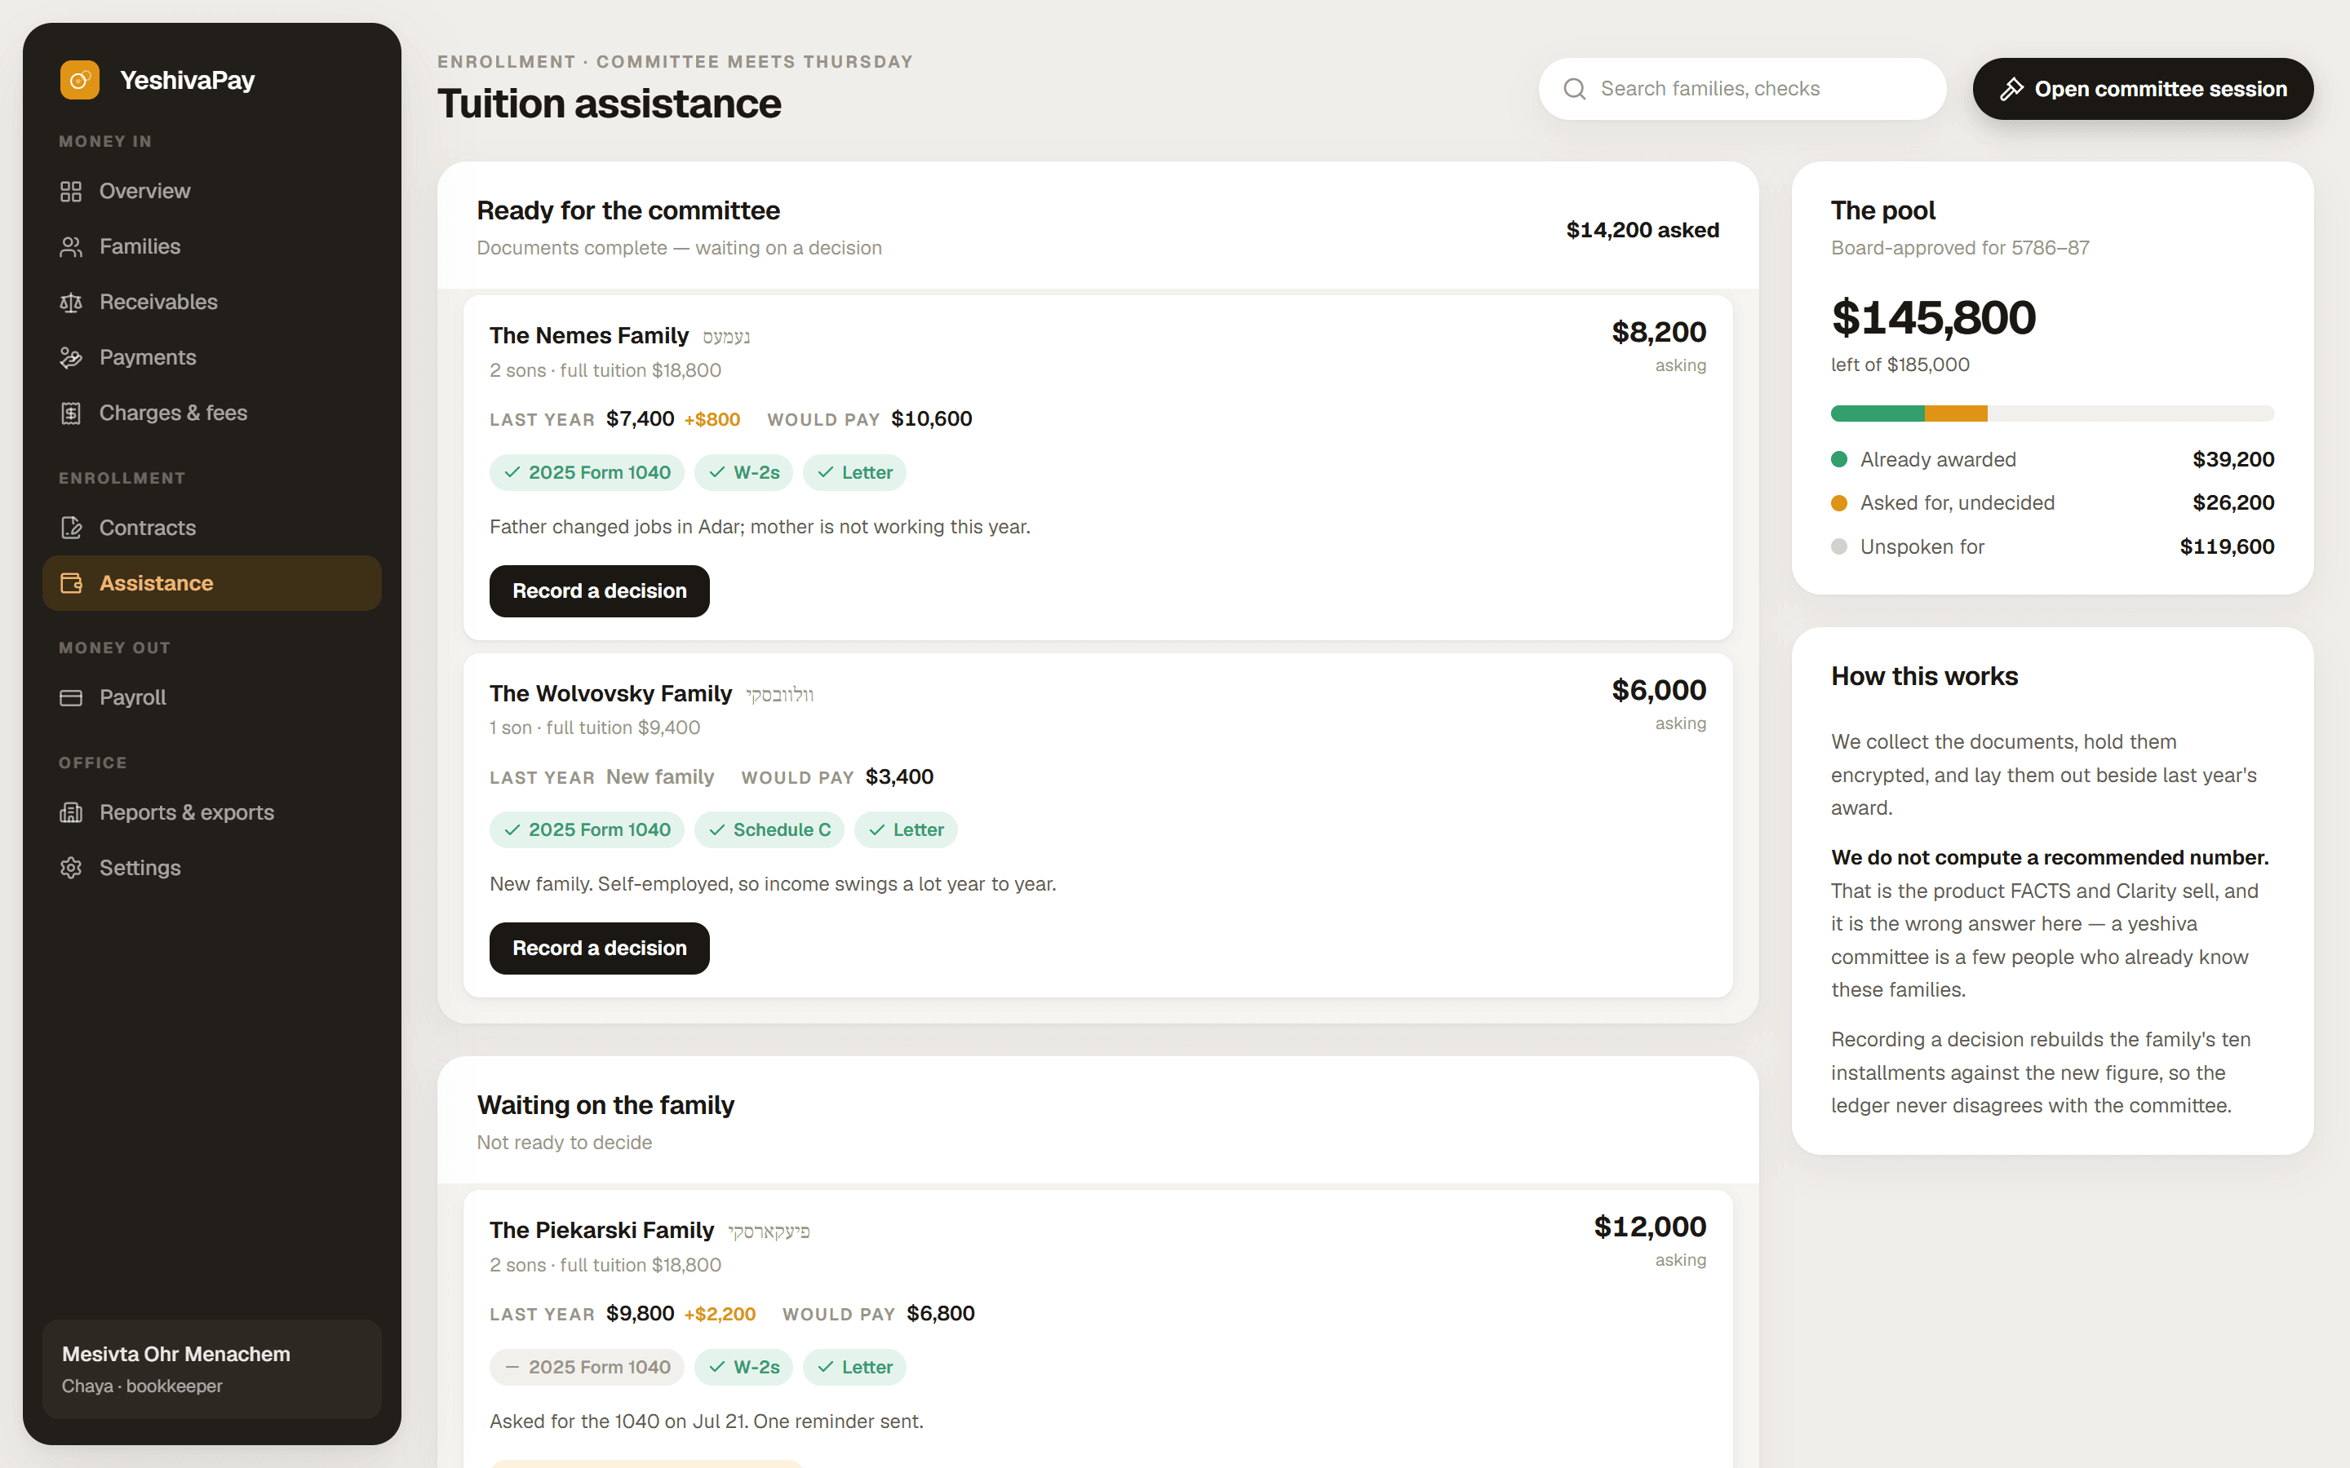Image resolution: width=2350 pixels, height=1468 pixels.
Task: Click the Piekarski Family W-2s chip
Action: [x=744, y=1367]
